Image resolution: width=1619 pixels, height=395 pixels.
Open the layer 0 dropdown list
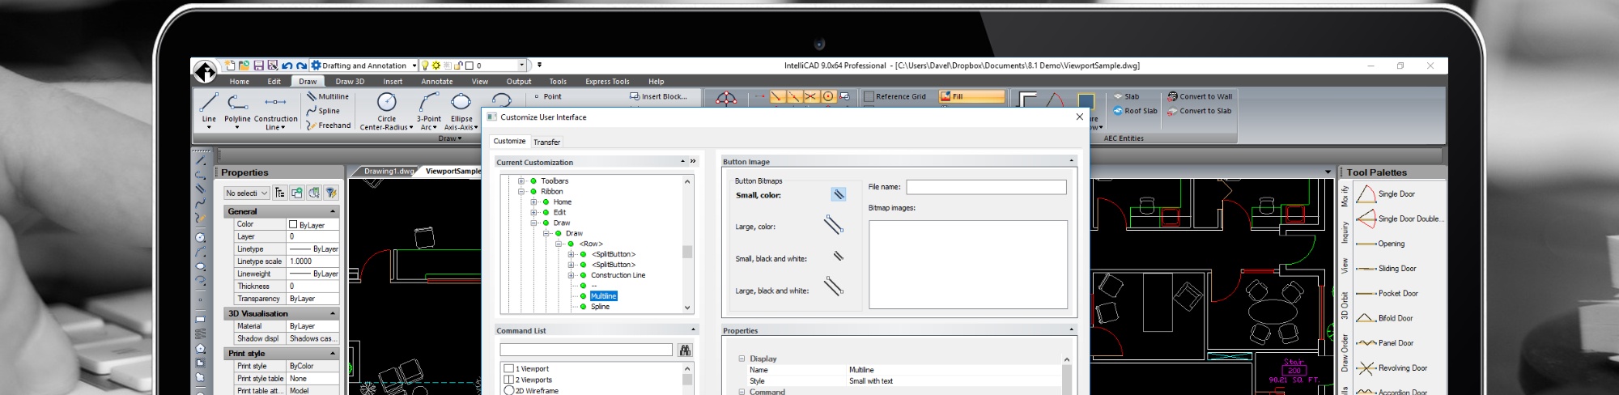pyautogui.click(x=521, y=66)
